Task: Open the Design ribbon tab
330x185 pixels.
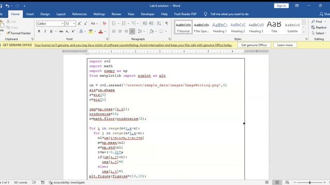Action: [x=45, y=14]
